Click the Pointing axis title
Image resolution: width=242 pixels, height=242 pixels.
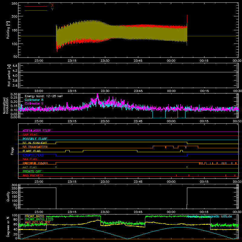point(8,30)
